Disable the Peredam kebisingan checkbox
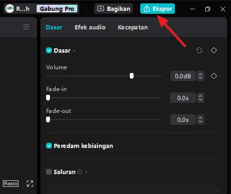 coord(49,146)
